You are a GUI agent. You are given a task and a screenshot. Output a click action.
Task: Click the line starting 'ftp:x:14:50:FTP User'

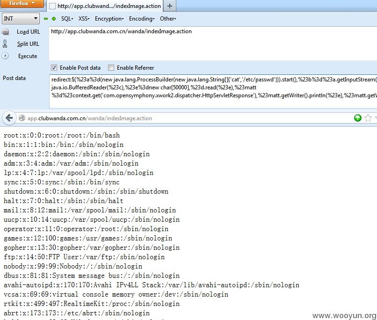click(x=84, y=257)
